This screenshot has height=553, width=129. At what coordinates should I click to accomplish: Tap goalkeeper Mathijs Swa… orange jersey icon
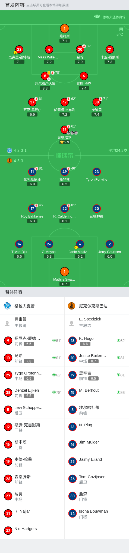(64, 272)
